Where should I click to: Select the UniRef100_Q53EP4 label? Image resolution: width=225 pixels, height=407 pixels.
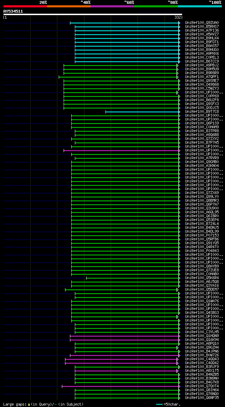point(202,220)
